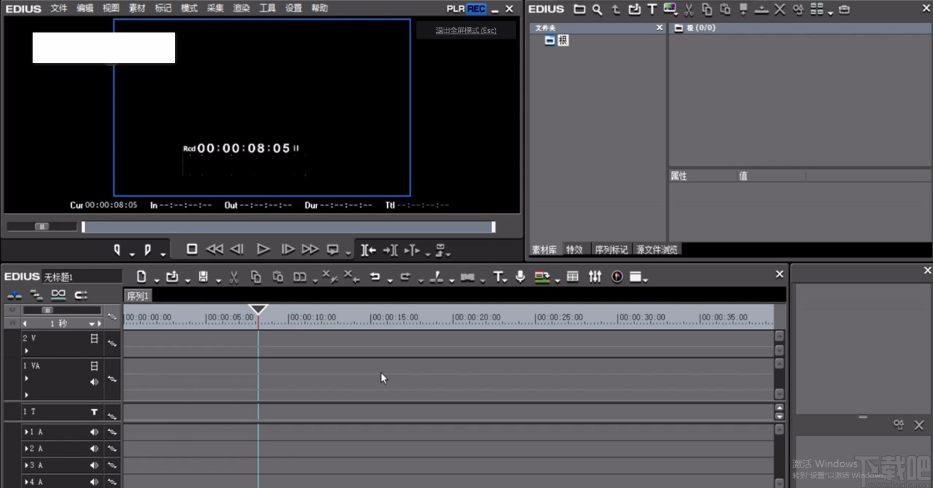Click the Set In point icon
The image size is (933, 488).
coord(117,250)
